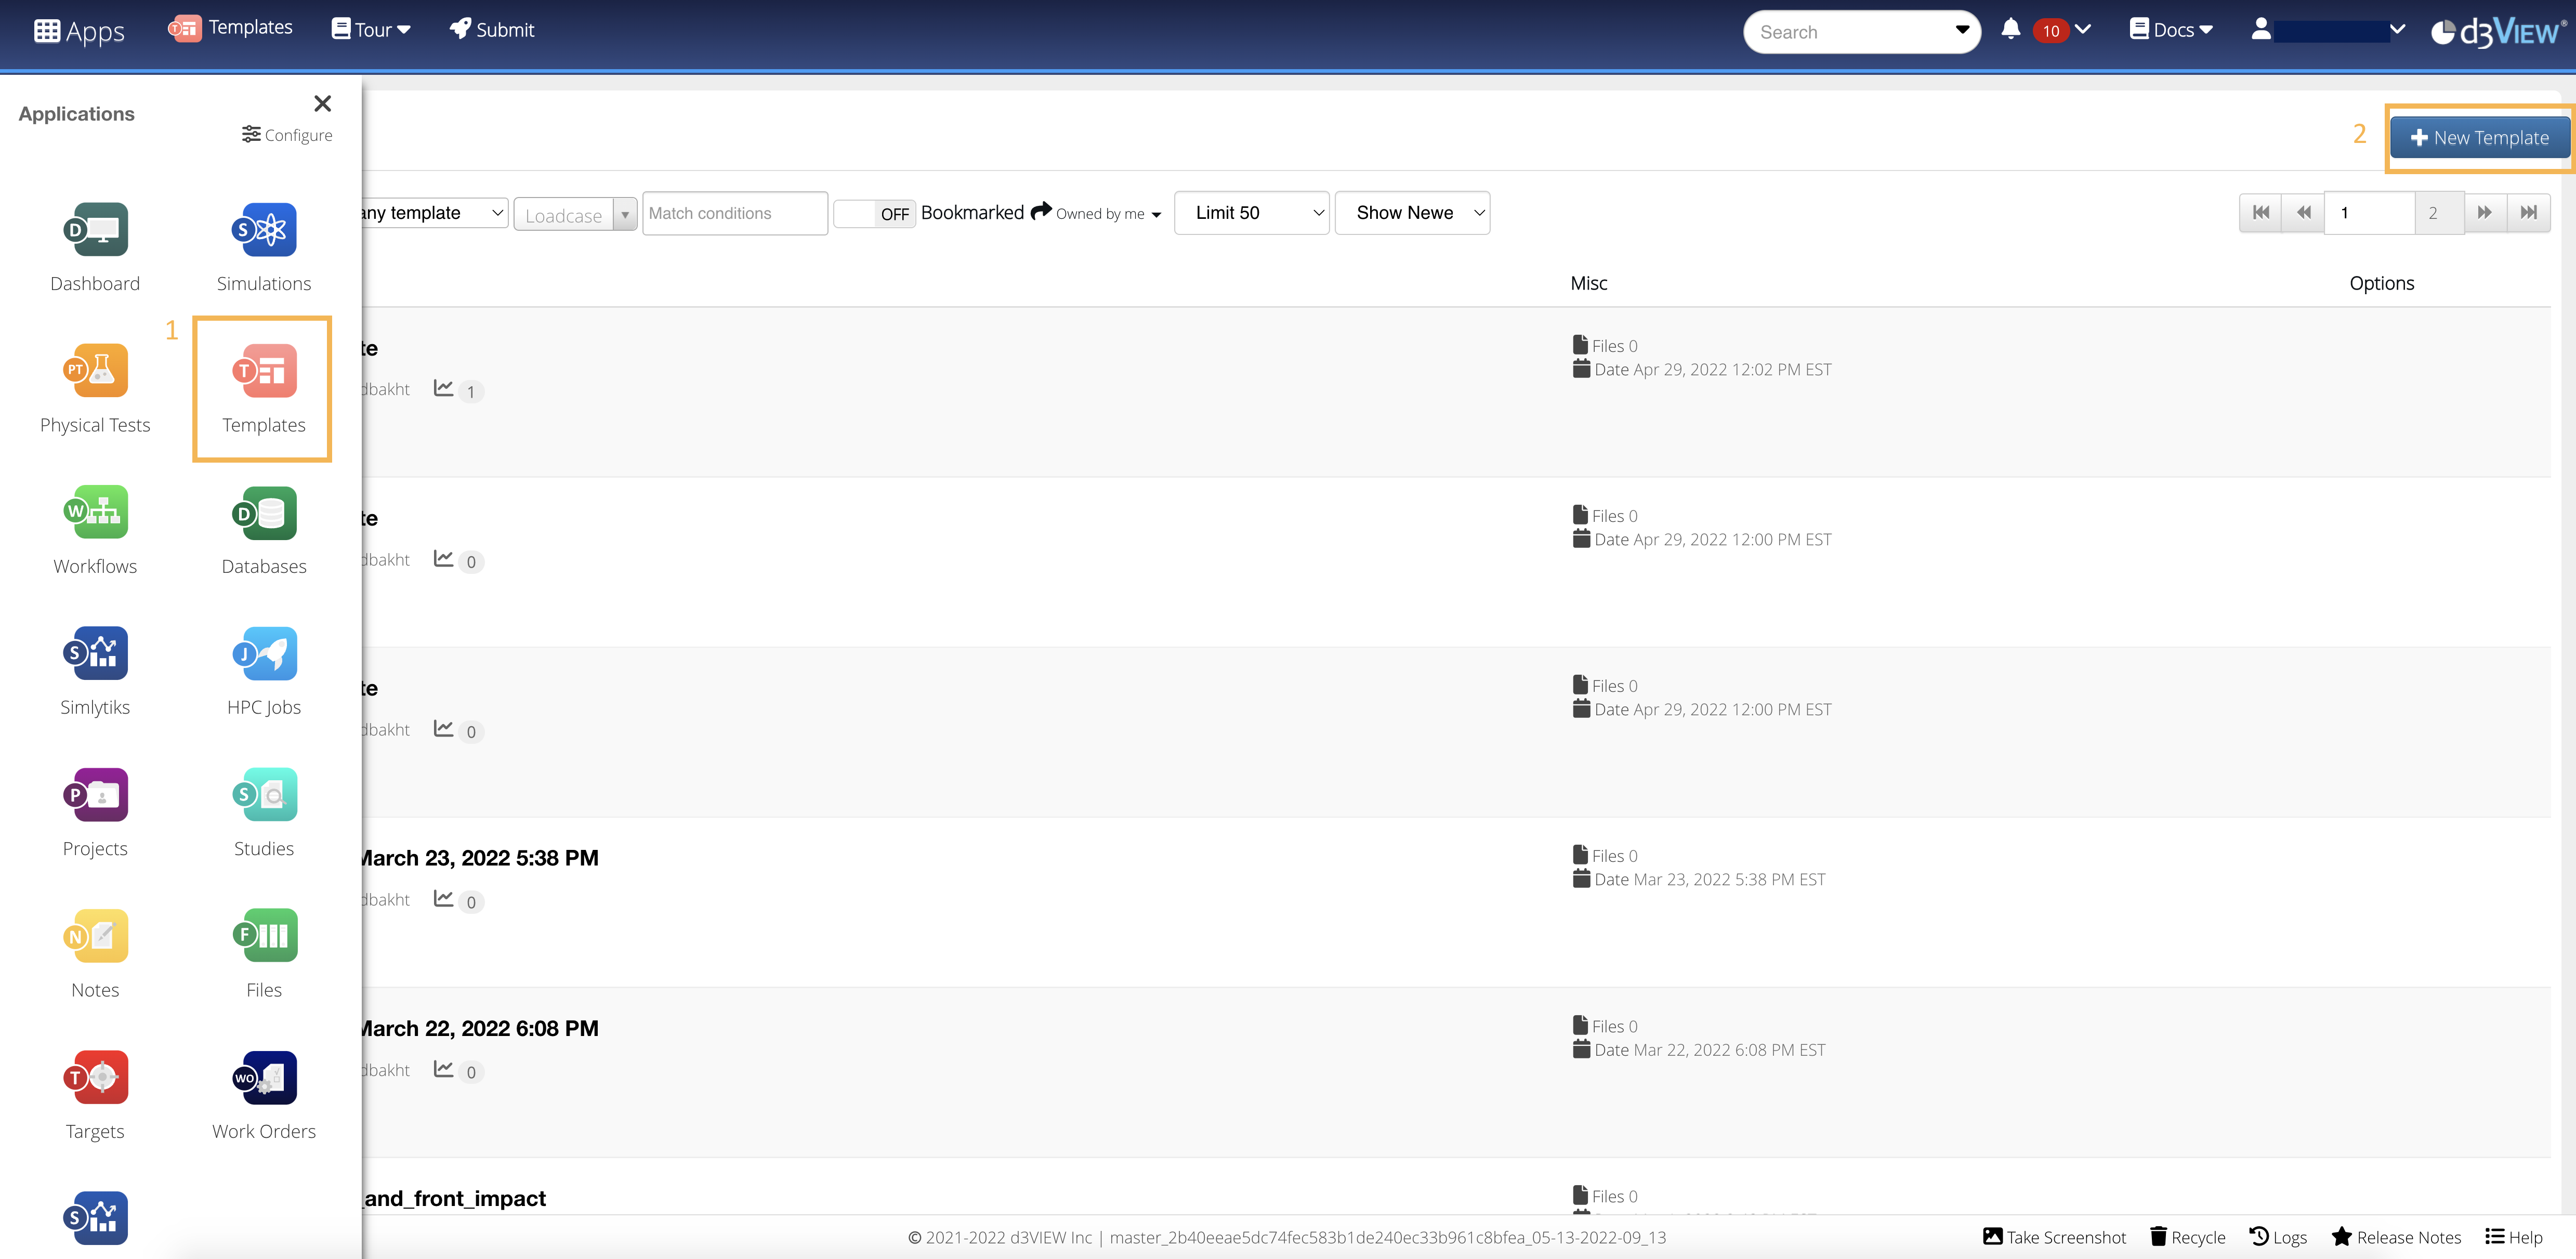2576x1259 pixels.
Task: Open the Show Newest sort dropdown
Action: pos(1412,213)
